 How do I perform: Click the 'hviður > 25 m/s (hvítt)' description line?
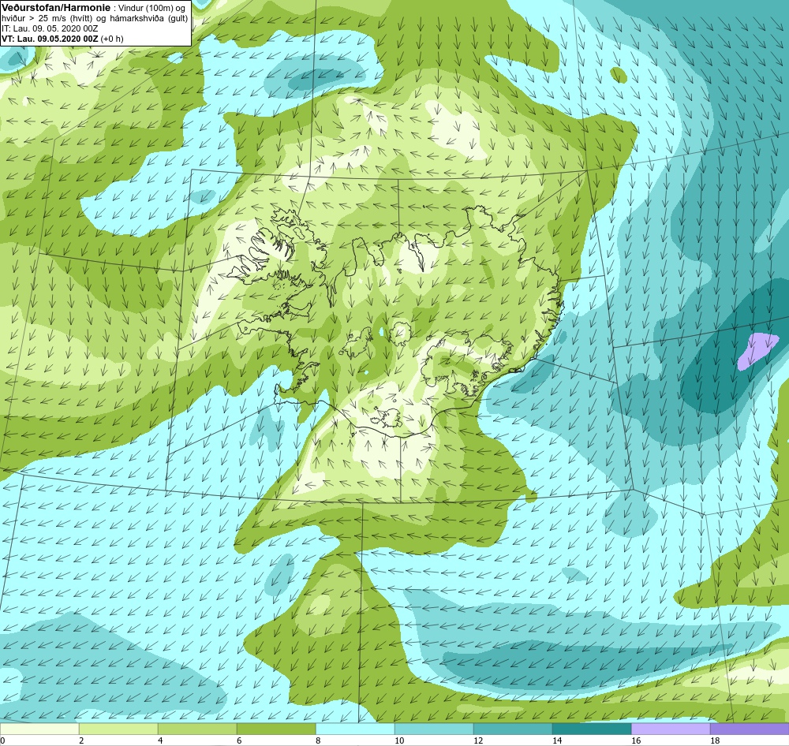point(95,19)
